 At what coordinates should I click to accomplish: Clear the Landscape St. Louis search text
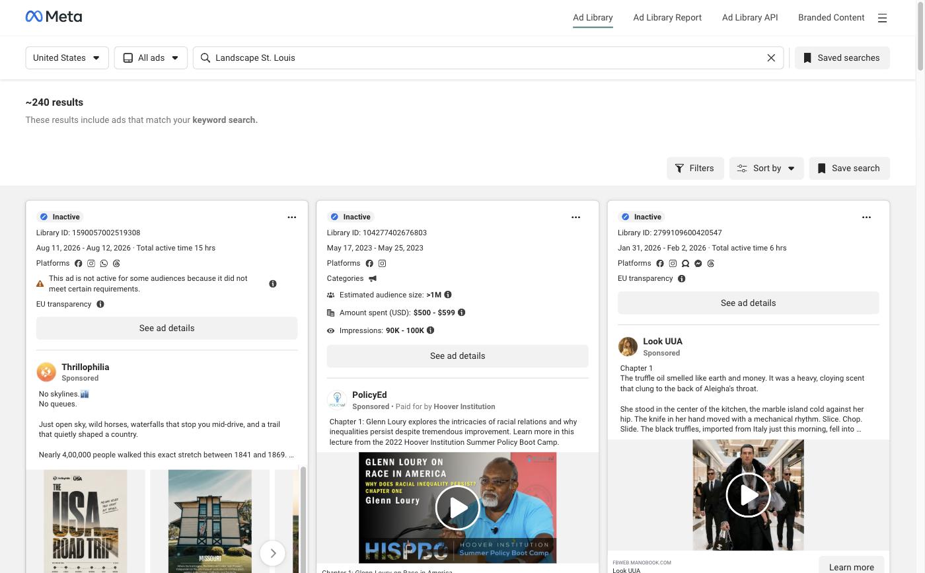(x=771, y=58)
